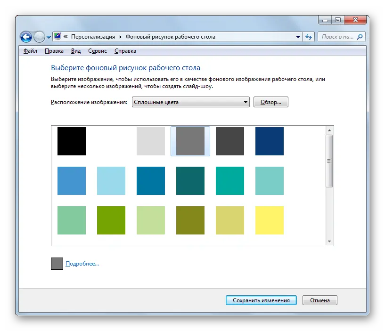Click the greyed Forward navigation arrow
Image resolution: width=385 pixels, height=331 pixels.
(x=39, y=37)
